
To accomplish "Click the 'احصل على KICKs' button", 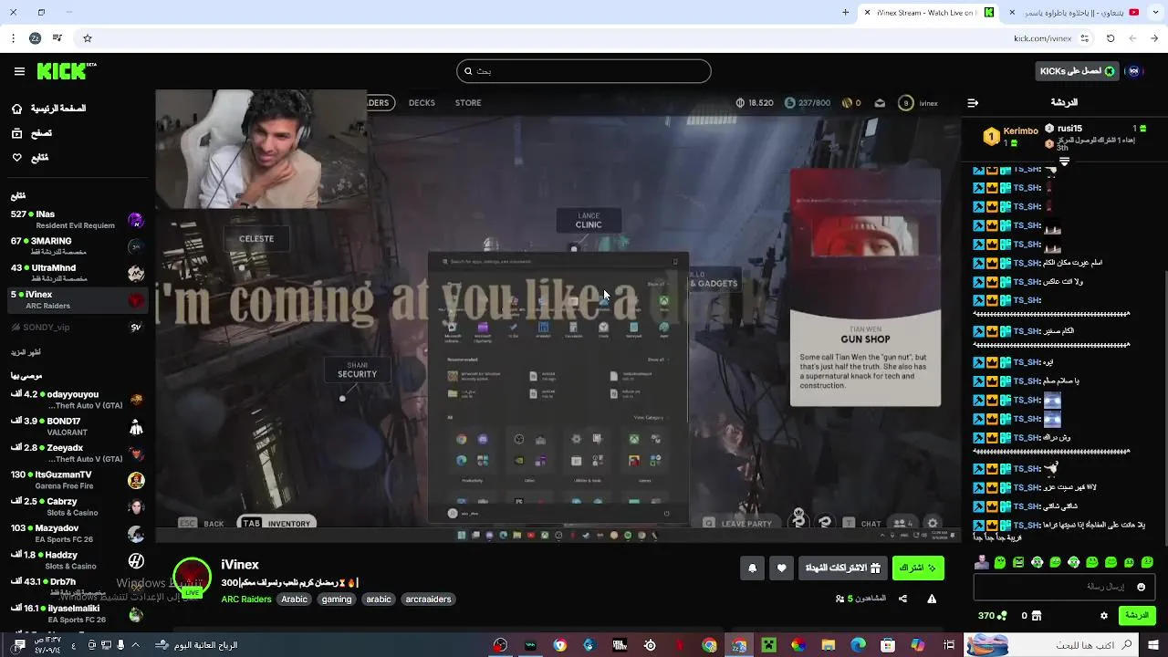I will pos(1078,71).
